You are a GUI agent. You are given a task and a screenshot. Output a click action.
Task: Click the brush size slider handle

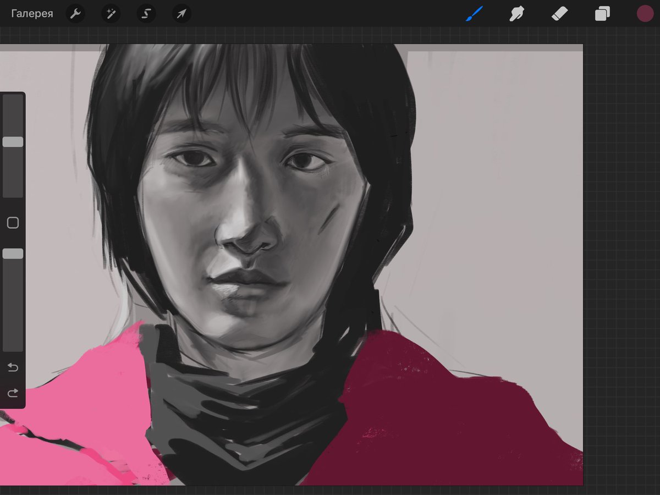13,142
